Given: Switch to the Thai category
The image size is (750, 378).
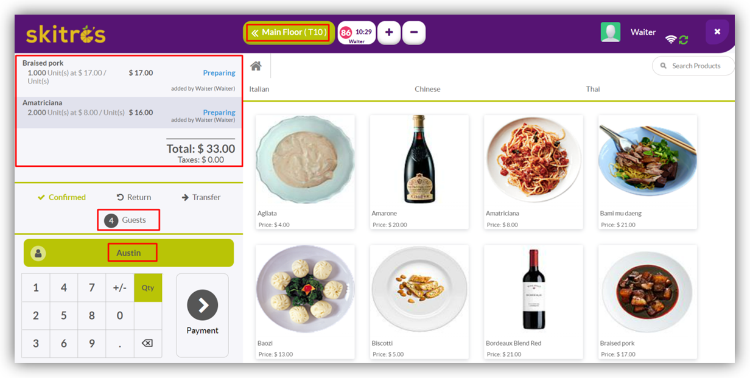Looking at the screenshot, I should 593,89.
